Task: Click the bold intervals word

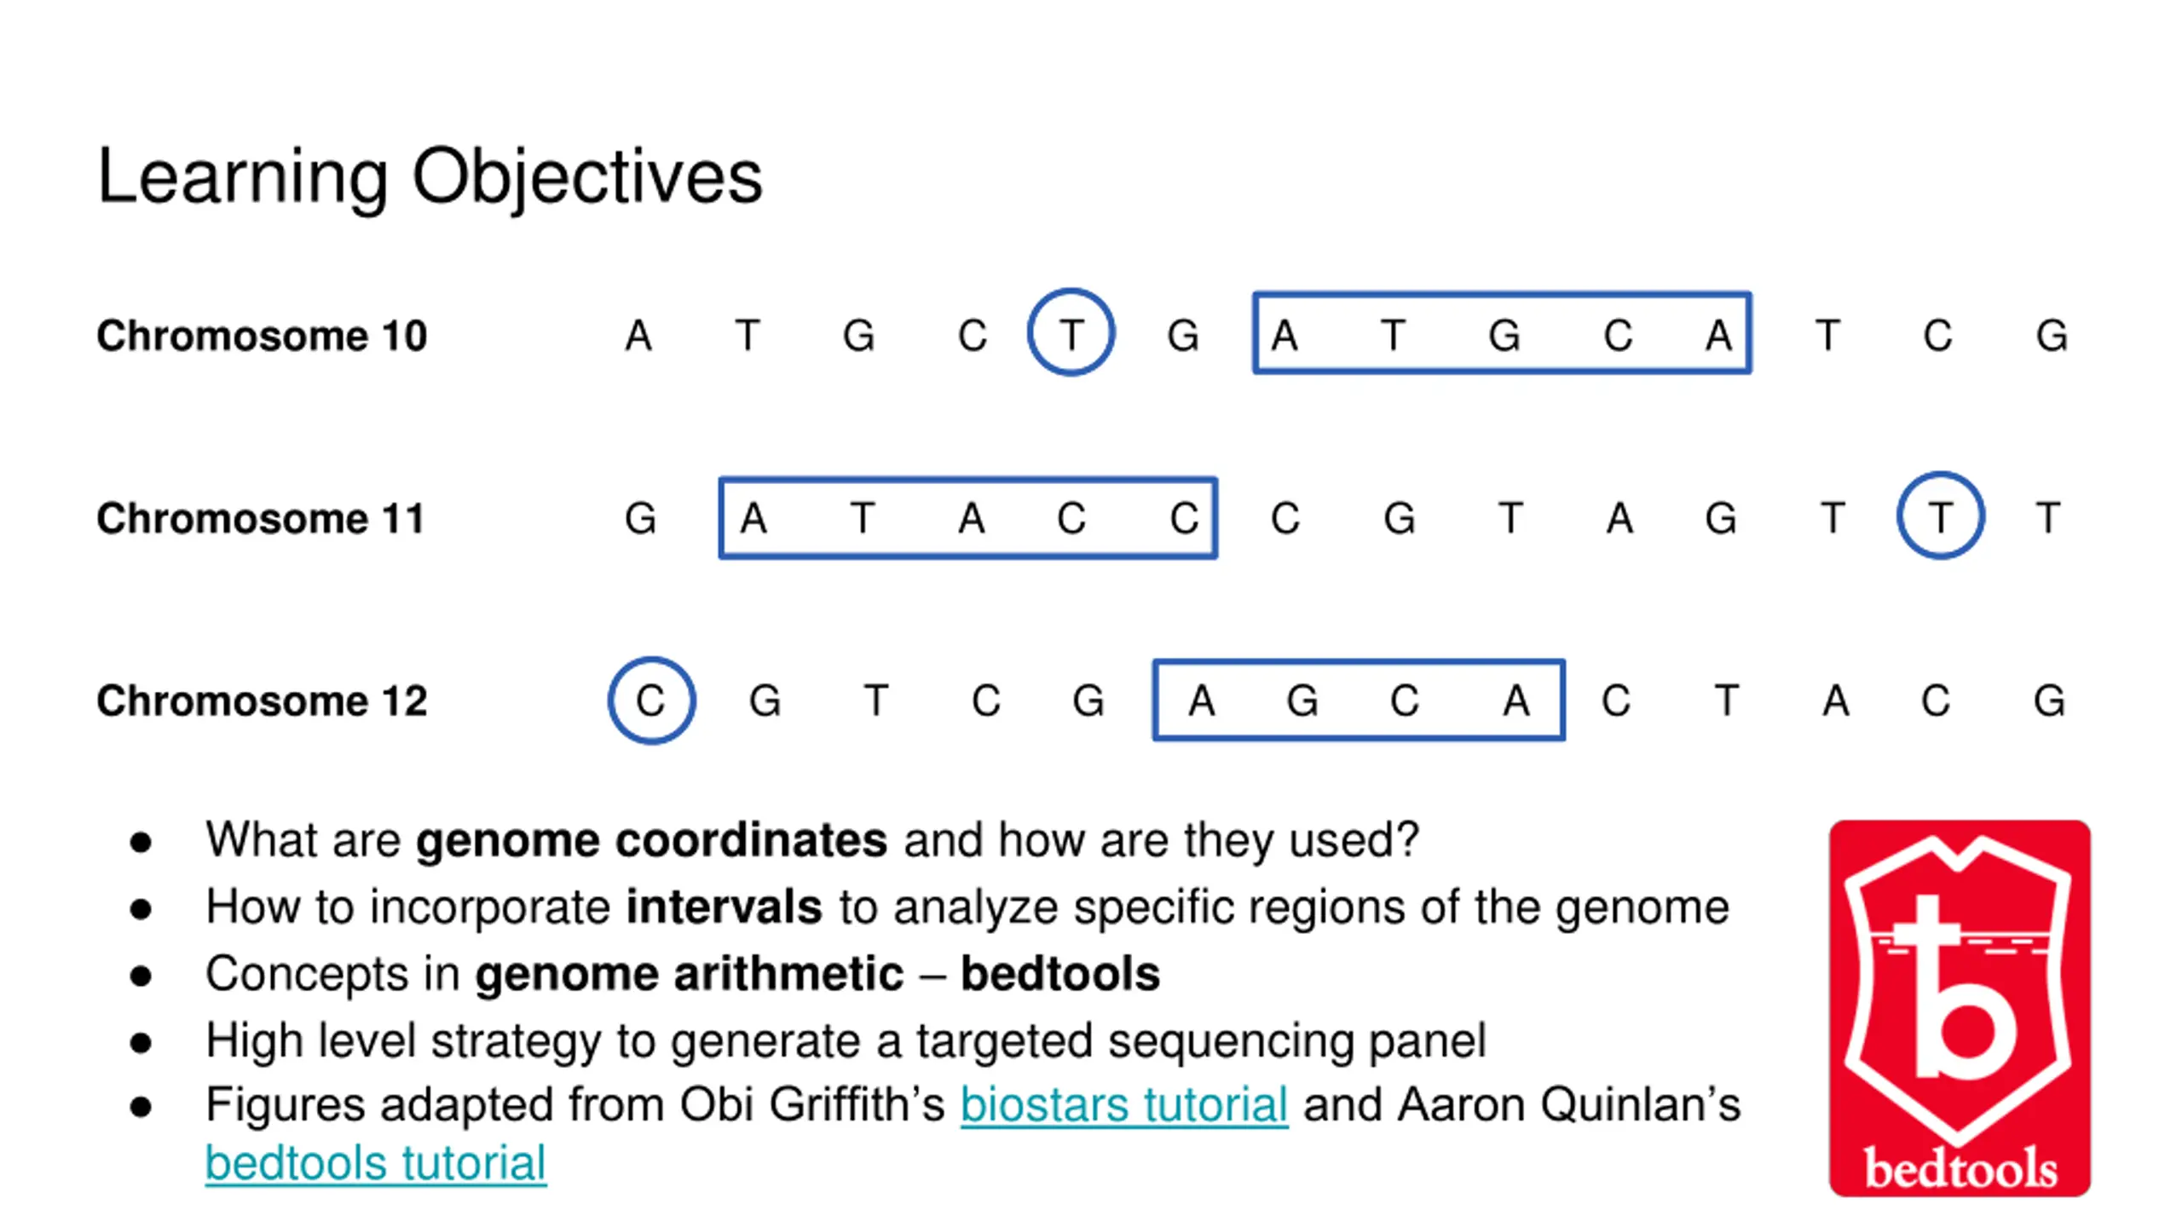Action: point(724,907)
